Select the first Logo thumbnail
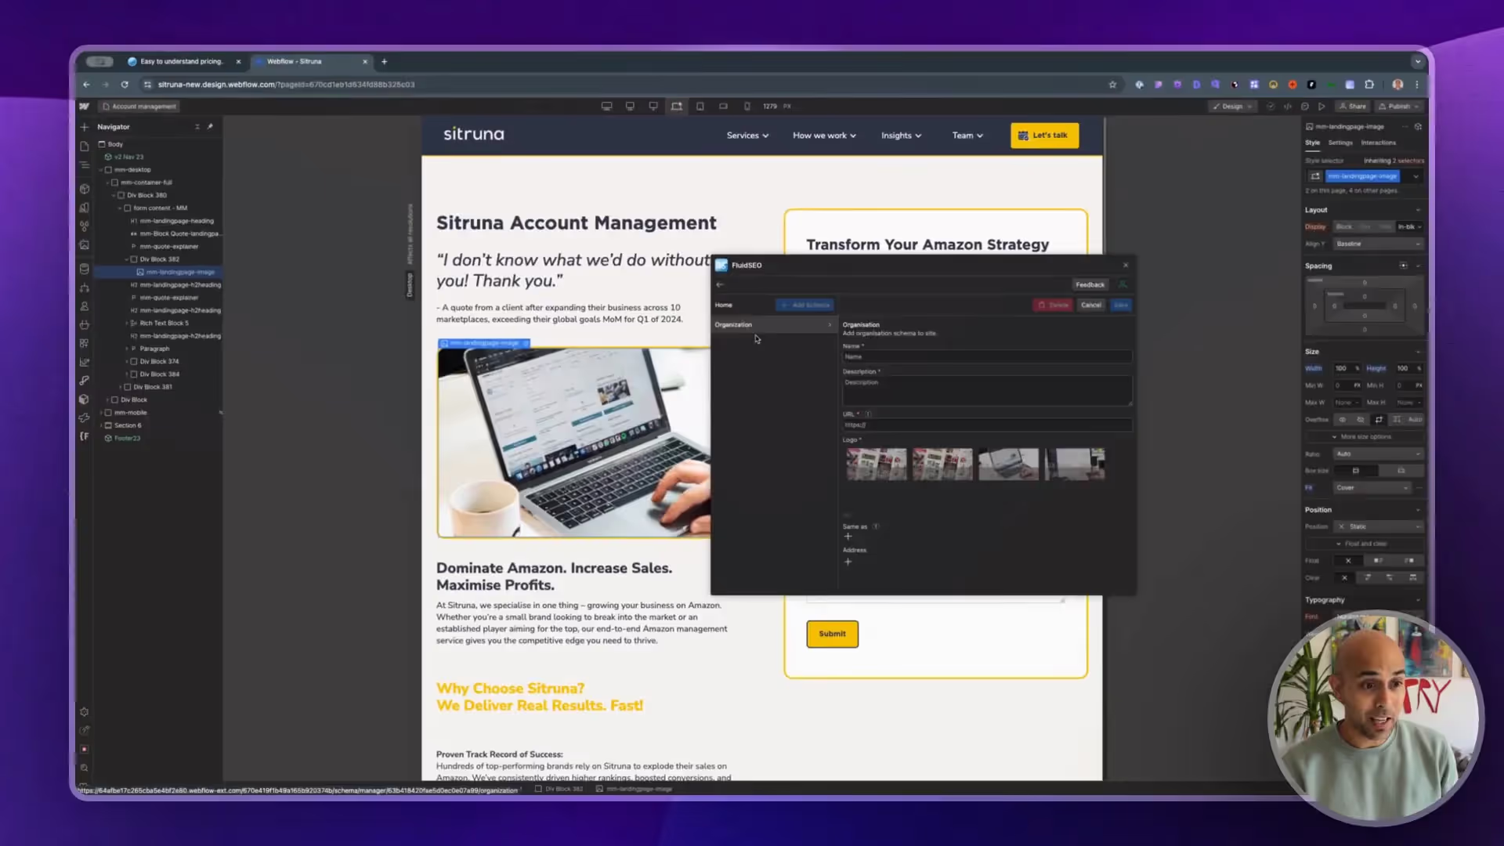Image resolution: width=1504 pixels, height=846 pixels. click(x=877, y=465)
